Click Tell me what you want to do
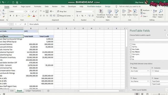Screen dimensions: 168x95 (130, 6)
